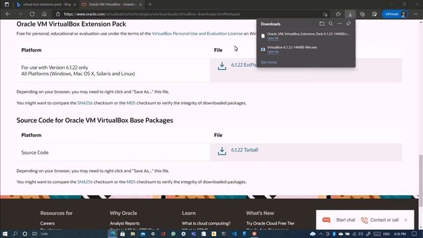Search downloads in the Downloads panel

330,24
